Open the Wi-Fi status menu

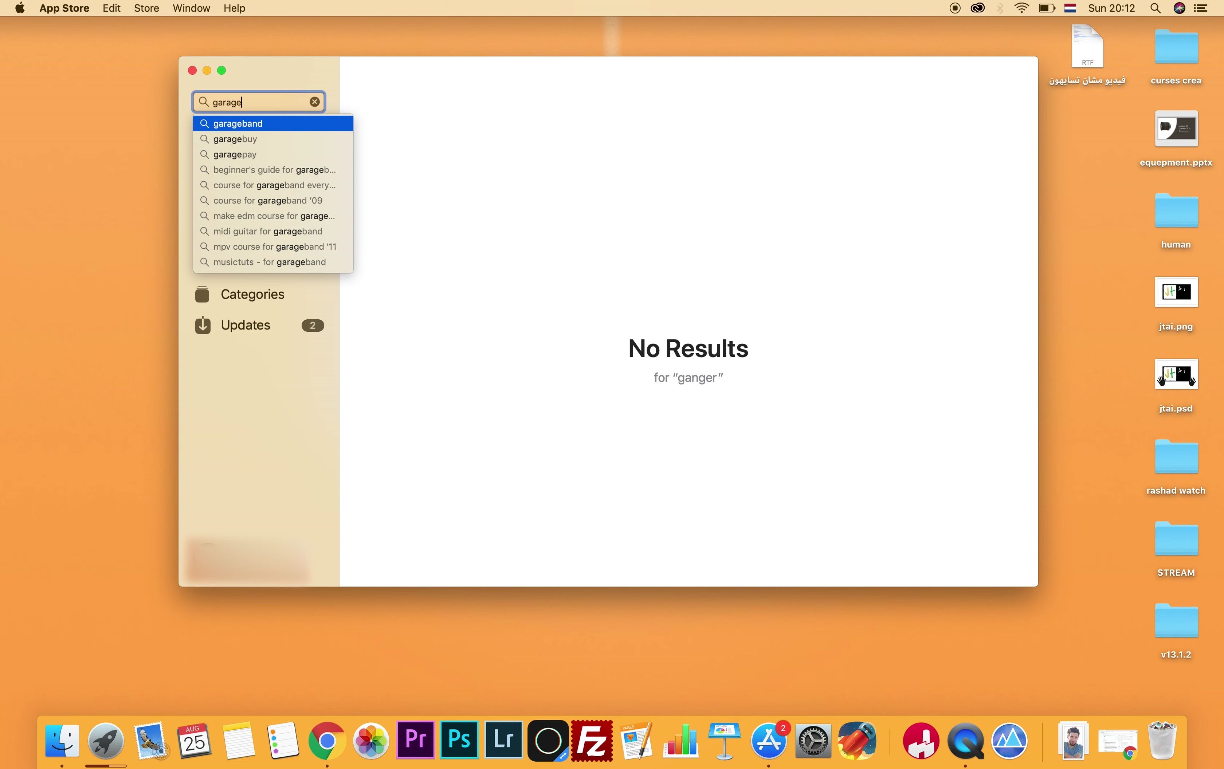(1022, 8)
